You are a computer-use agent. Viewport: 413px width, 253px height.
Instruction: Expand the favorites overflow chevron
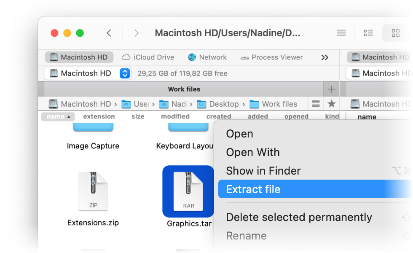pyautogui.click(x=324, y=57)
